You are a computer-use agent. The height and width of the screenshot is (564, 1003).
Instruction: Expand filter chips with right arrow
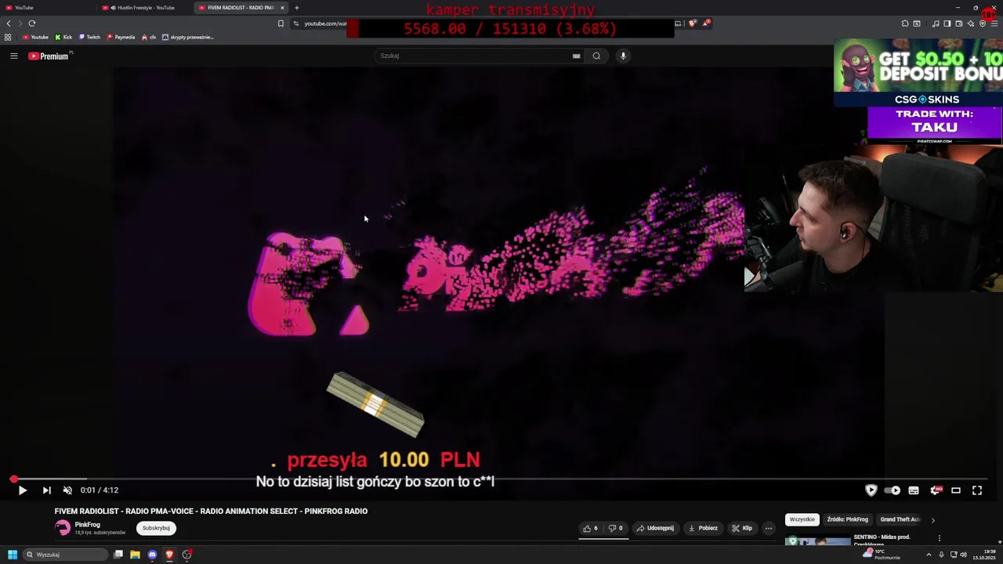tap(932, 520)
